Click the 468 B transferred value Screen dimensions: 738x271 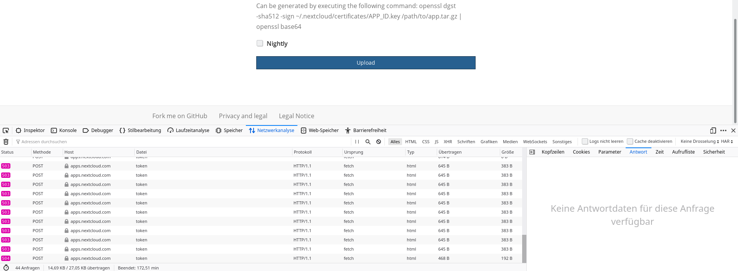444,258
